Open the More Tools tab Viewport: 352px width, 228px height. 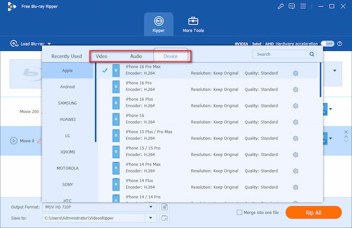tap(193, 25)
